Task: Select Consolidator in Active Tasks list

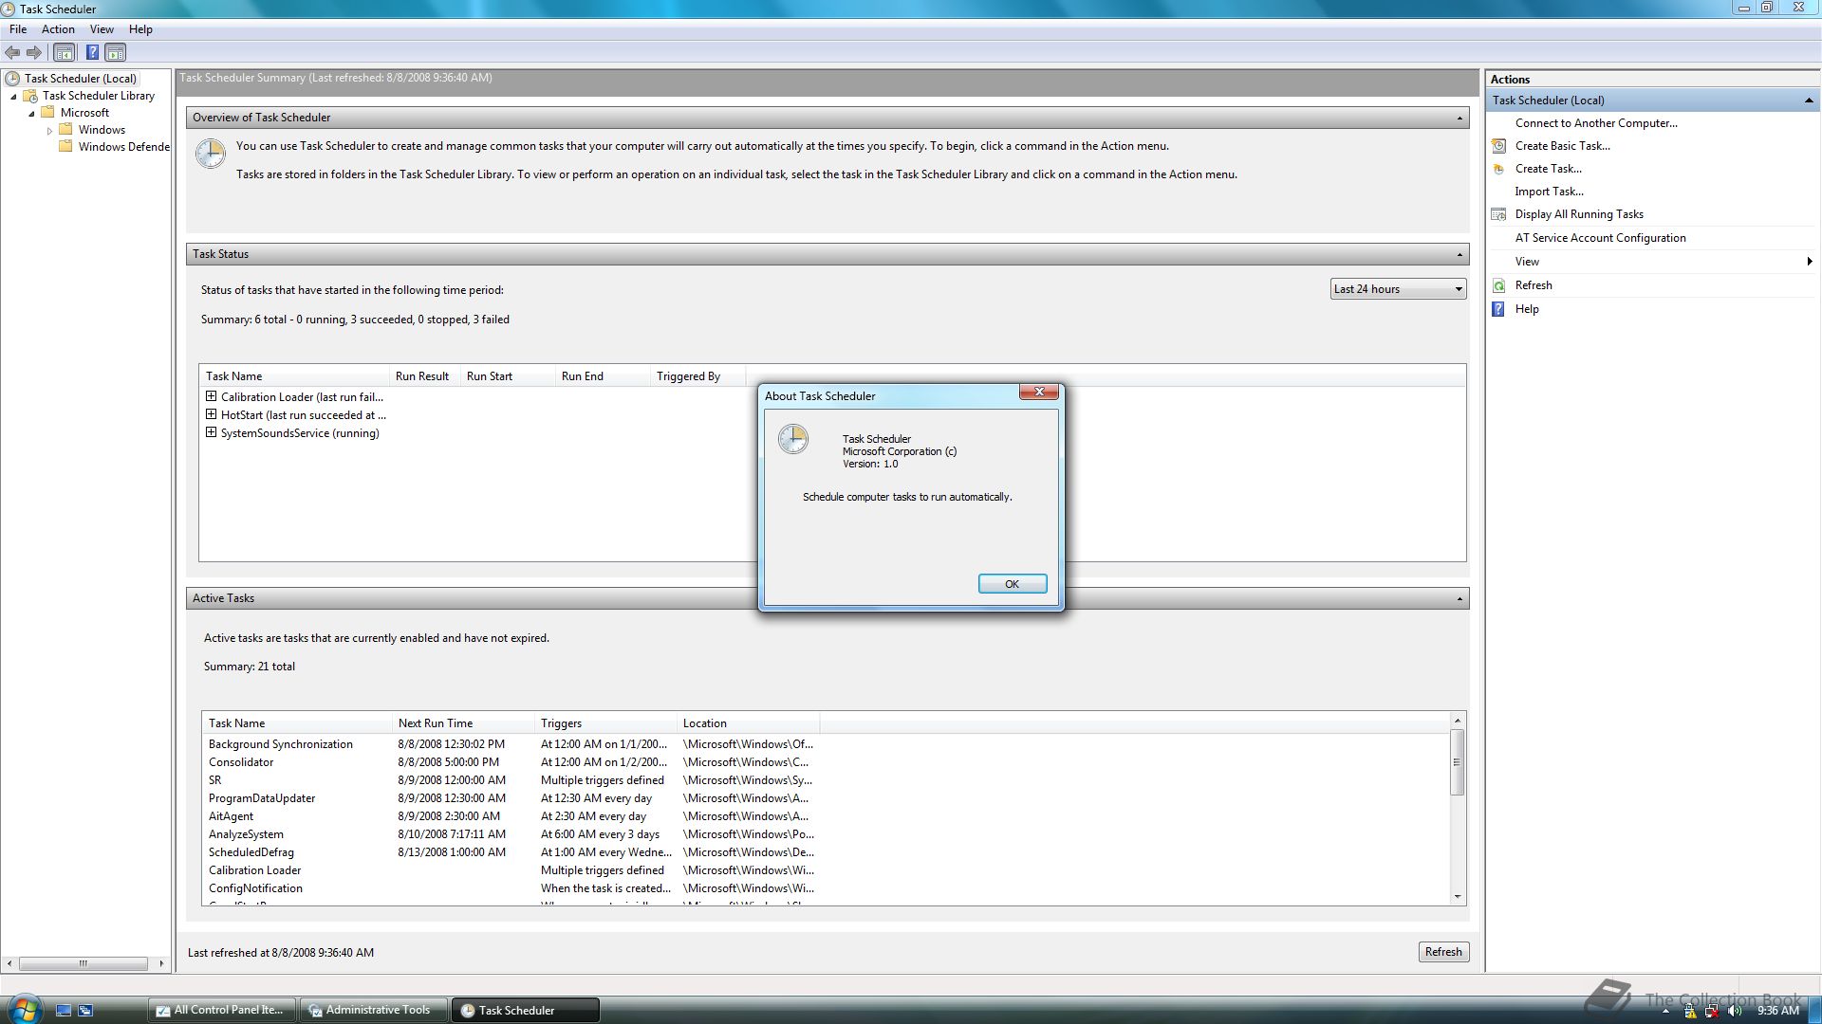Action: click(241, 762)
